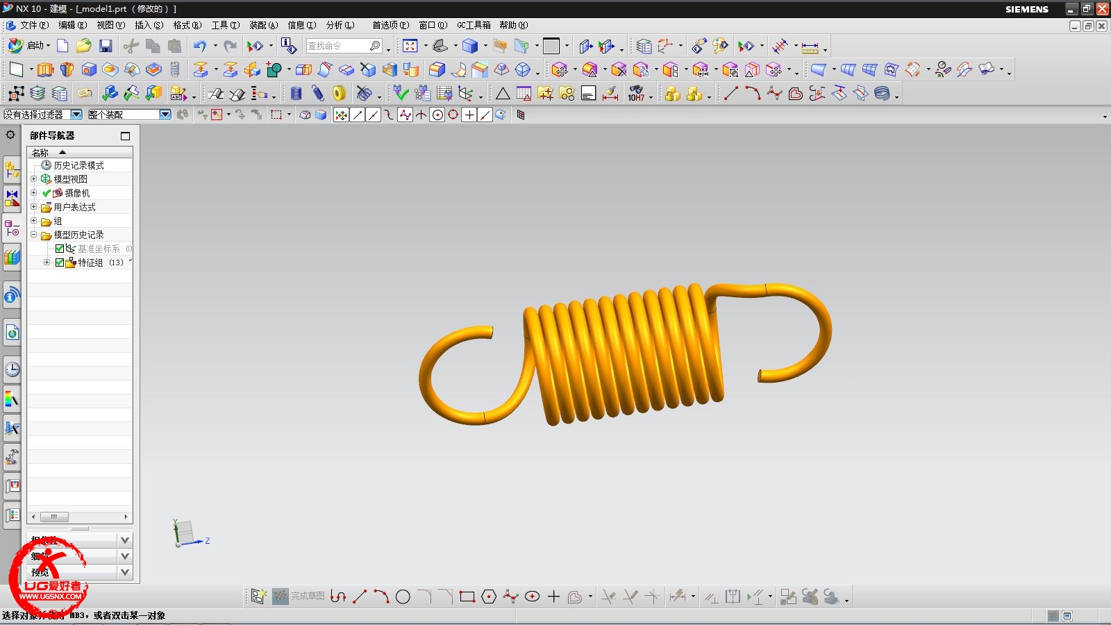Save the part with the floppy icon
This screenshot has width=1111, height=625.
point(106,46)
